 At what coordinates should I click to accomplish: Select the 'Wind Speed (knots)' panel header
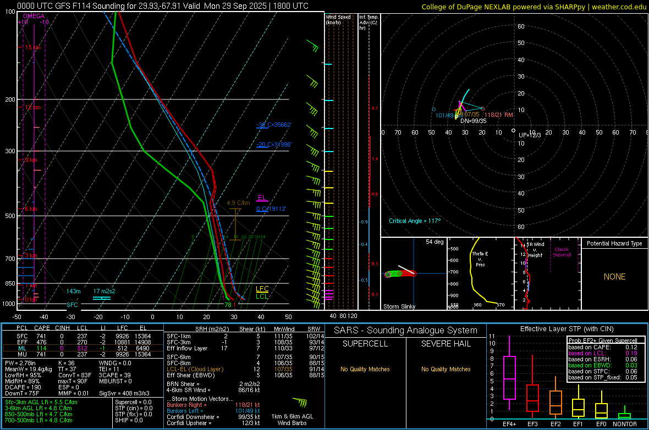tap(338, 19)
